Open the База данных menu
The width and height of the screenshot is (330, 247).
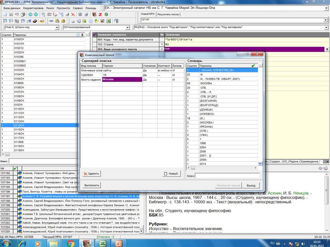click(x=12, y=8)
